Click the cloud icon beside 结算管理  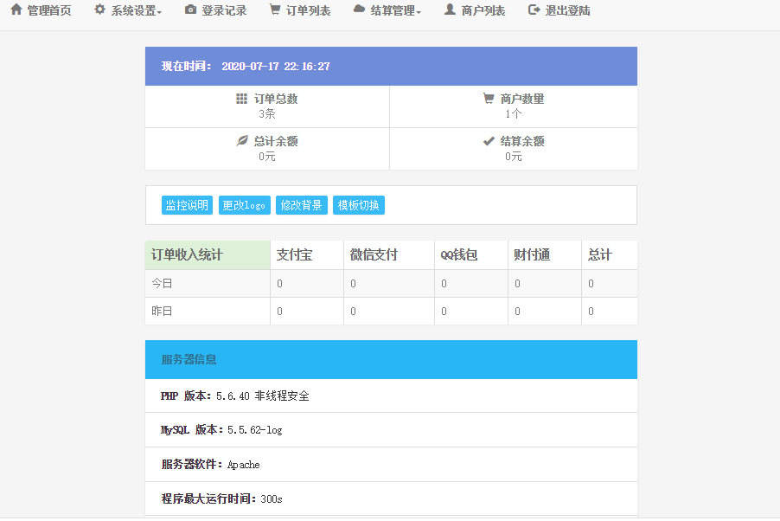click(359, 10)
